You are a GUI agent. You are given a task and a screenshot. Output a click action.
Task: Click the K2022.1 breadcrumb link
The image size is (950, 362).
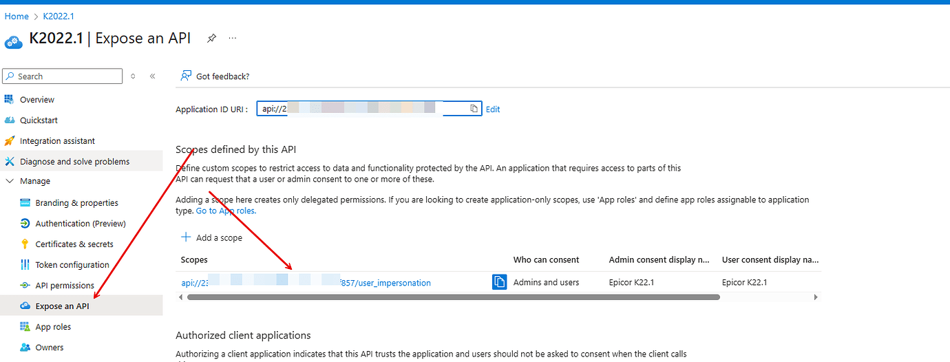58,17
